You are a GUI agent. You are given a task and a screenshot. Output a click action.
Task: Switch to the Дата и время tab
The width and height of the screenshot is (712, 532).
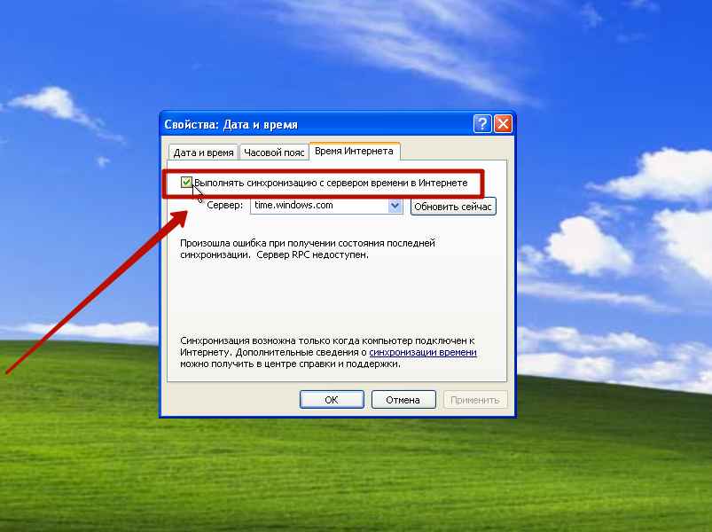(x=203, y=153)
